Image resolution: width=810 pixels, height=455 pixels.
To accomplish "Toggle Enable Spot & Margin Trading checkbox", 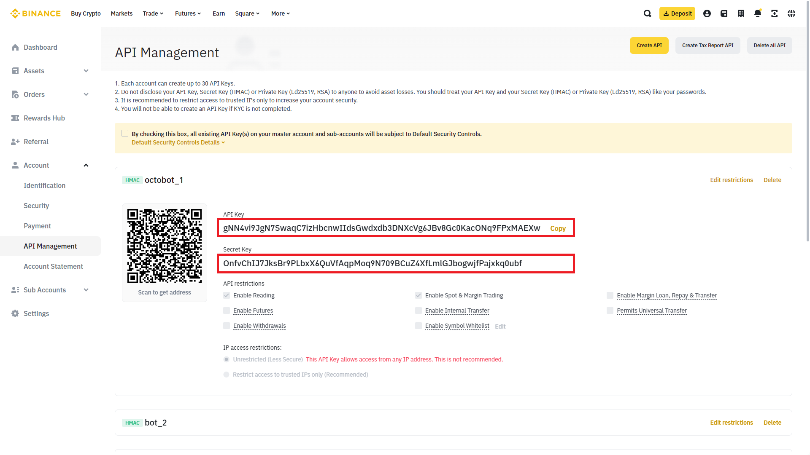I will point(418,295).
